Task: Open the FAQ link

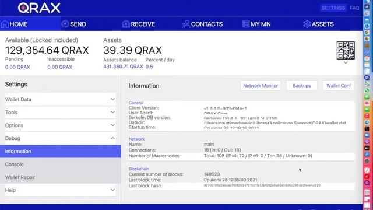Action: pos(354,8)
